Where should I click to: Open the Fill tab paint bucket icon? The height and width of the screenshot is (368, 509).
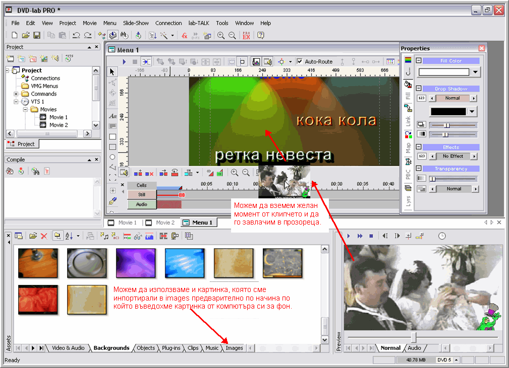pyautogui.click(x=408, y=85)
